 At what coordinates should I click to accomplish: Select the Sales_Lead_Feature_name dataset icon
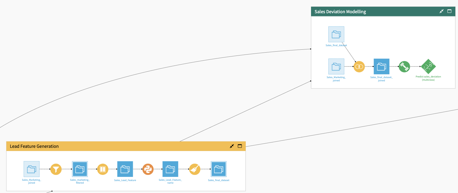(170, 169)
